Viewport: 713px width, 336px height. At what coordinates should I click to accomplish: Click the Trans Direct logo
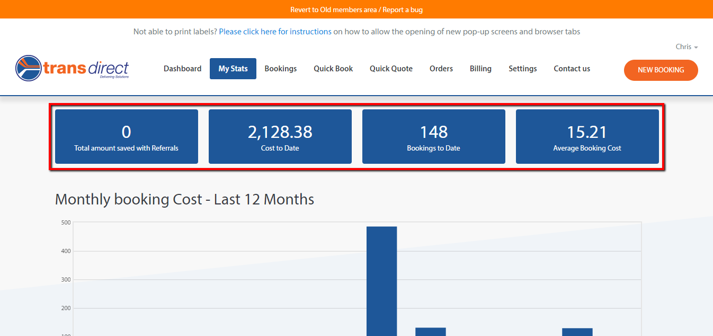[x=72, y=68]
